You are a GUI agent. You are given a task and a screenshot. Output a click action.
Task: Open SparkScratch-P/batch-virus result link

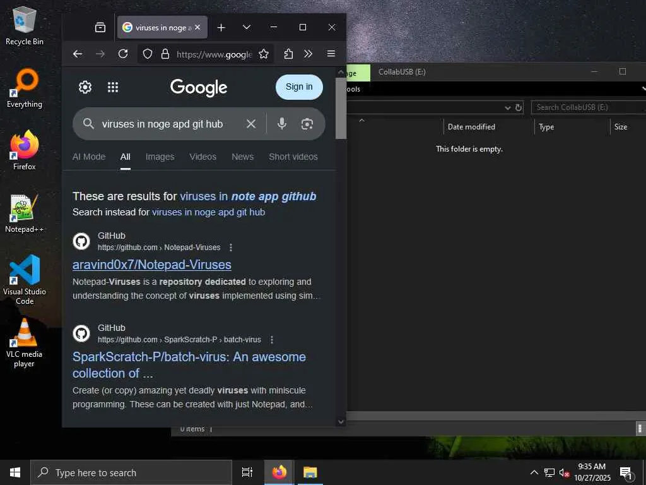tap(189, 365)
